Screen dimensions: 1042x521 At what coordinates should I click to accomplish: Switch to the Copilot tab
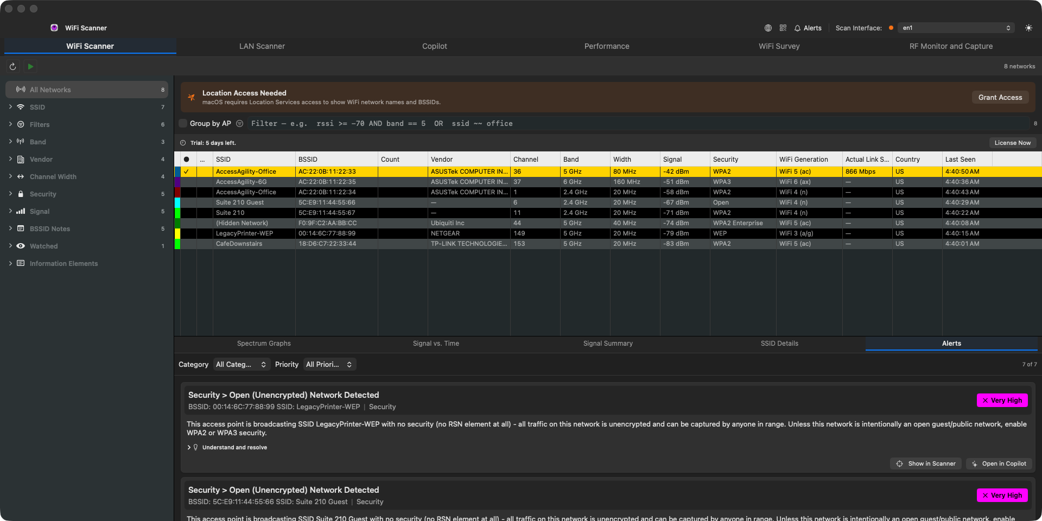pyautogui.click(x=435, y=46)
